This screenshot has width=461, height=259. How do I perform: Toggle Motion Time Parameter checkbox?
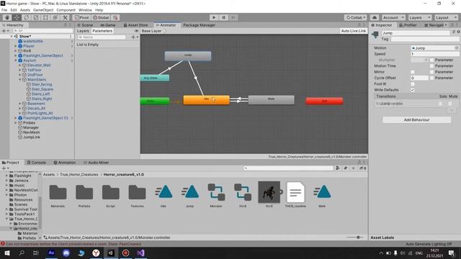click(432, 66)
